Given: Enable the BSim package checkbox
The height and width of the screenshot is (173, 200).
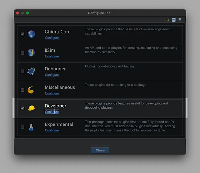Looking at the screenshot, I should [22, 53].
